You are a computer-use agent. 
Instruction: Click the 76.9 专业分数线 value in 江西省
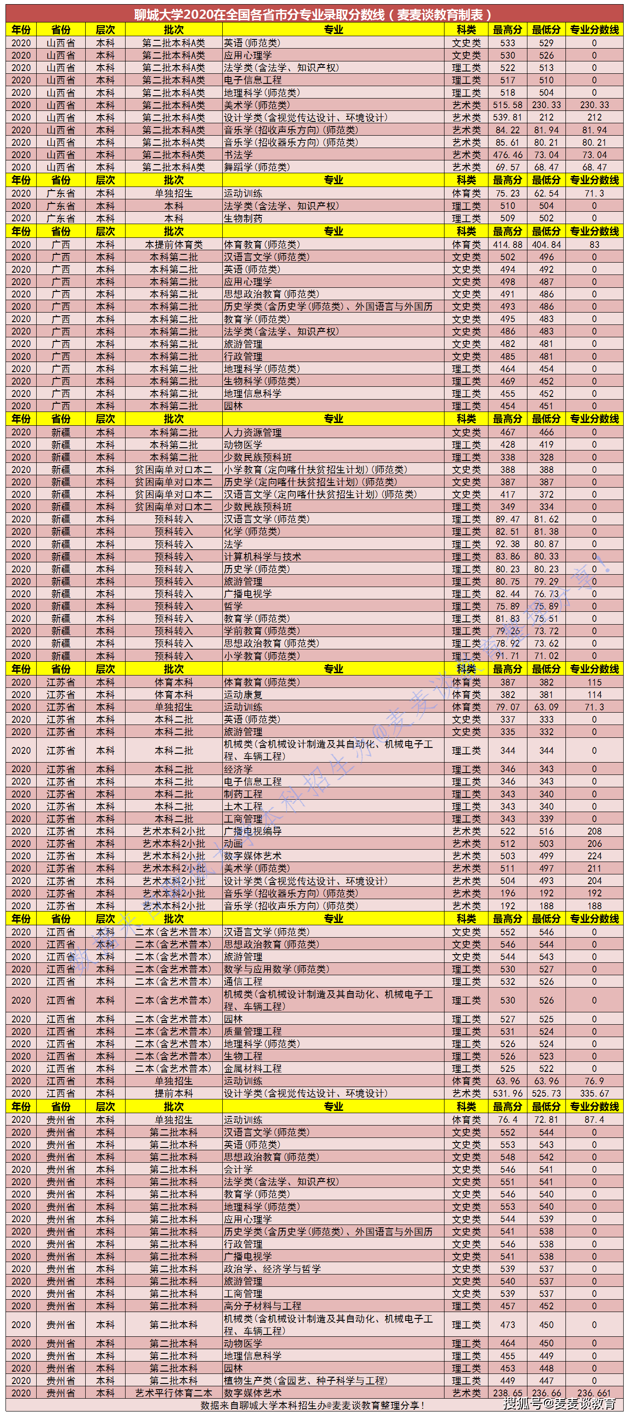pos(594,1081)
